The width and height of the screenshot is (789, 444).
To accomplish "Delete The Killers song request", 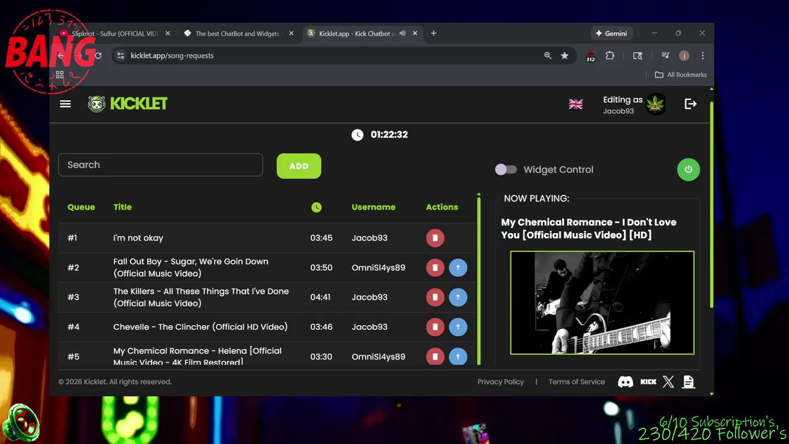I will [435, 297].
